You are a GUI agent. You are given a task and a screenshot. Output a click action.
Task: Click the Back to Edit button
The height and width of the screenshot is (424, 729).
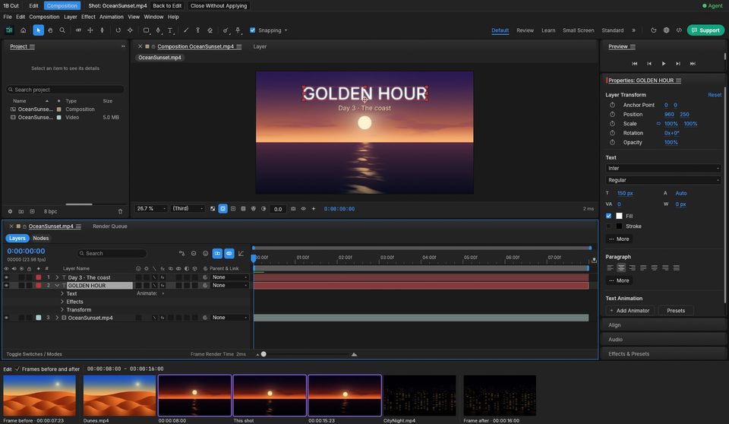[167, 5]
